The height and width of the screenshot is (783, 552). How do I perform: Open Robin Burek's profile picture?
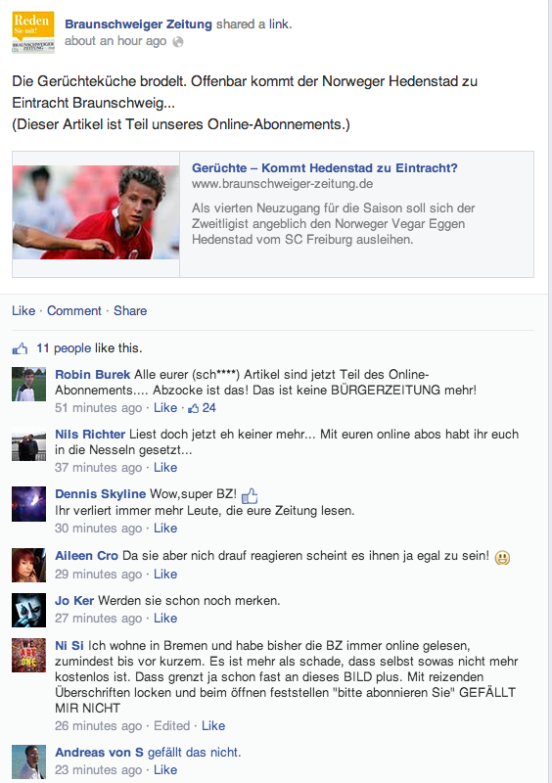pyautogui.click(x=28, y=385)
